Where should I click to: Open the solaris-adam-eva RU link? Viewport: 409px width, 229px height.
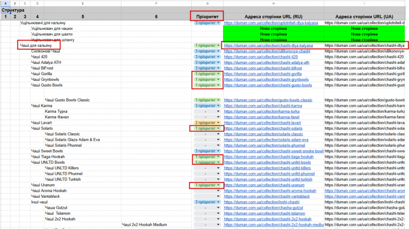pyautogui.click(x=266, y=140)
